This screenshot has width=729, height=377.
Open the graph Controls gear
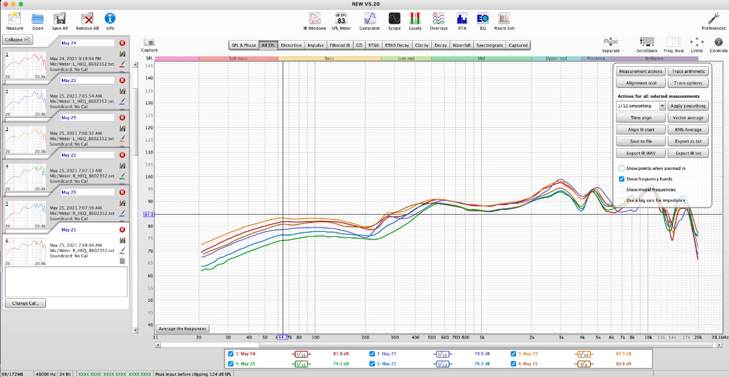point(719,42)
